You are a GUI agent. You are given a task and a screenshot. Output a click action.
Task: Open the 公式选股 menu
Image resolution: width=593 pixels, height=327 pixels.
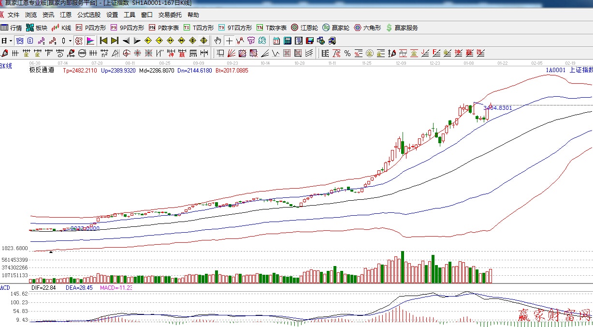point(89,15)
